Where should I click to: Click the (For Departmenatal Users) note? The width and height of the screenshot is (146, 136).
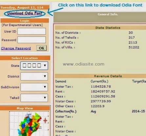[x=22, y=25]
